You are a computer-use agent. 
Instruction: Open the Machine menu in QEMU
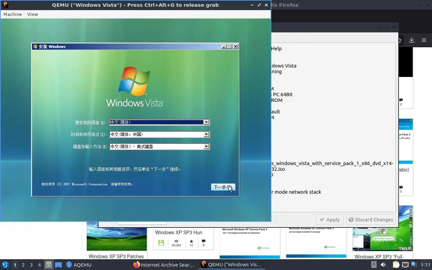[x=12, y=14]
